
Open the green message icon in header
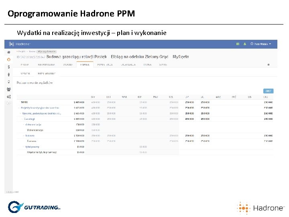coord(238,44)
